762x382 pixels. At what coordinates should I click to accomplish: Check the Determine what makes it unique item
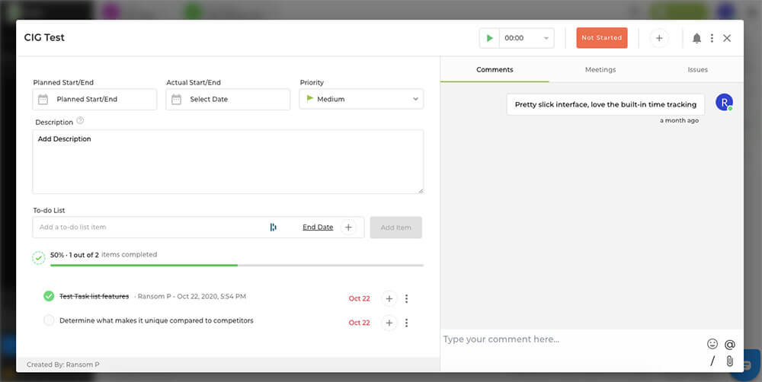(x=49, y=320)
